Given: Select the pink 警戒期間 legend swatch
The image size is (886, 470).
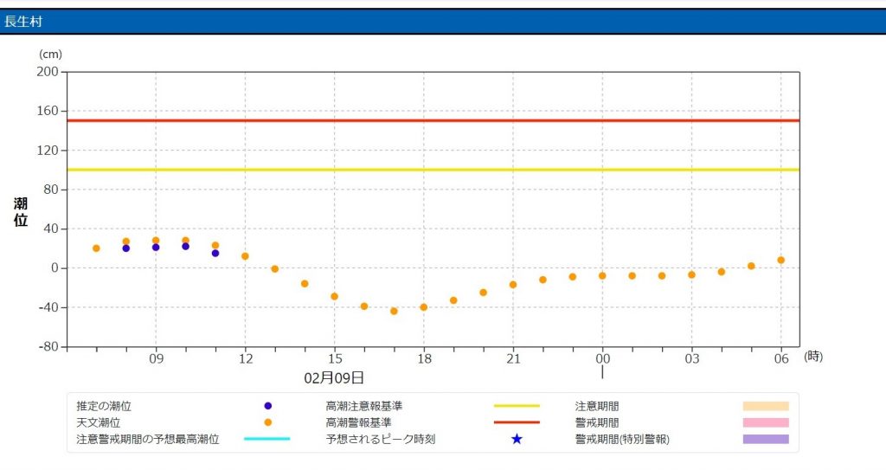Looking at the screenshot, I should pyautogui.click(x=766, y=422).
